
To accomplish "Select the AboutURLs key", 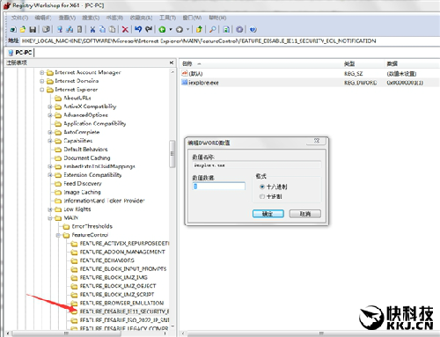I will click(77, 98).
